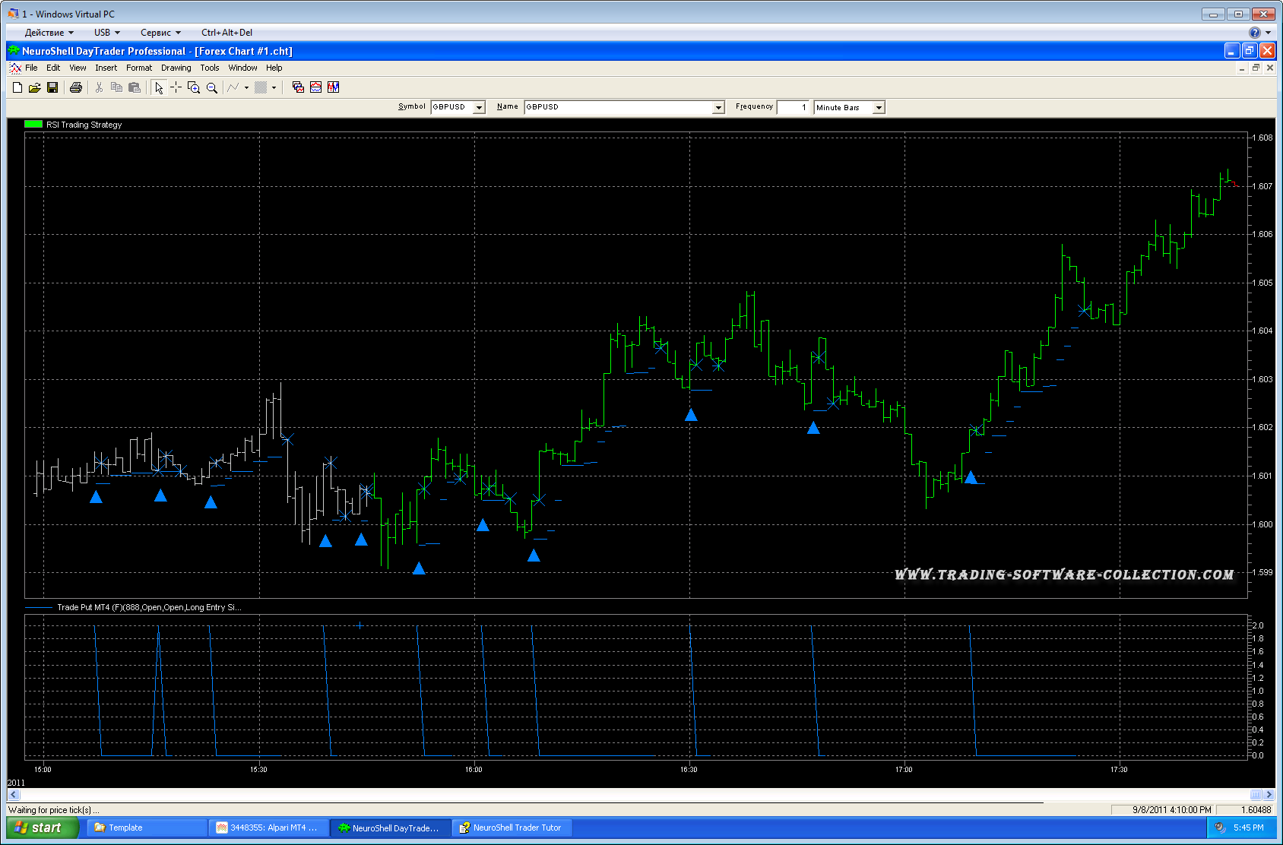
Task: Expand the Name GBPUSD combo box
Action: [718, 108]
